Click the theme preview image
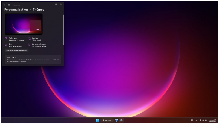 [24, 24]
